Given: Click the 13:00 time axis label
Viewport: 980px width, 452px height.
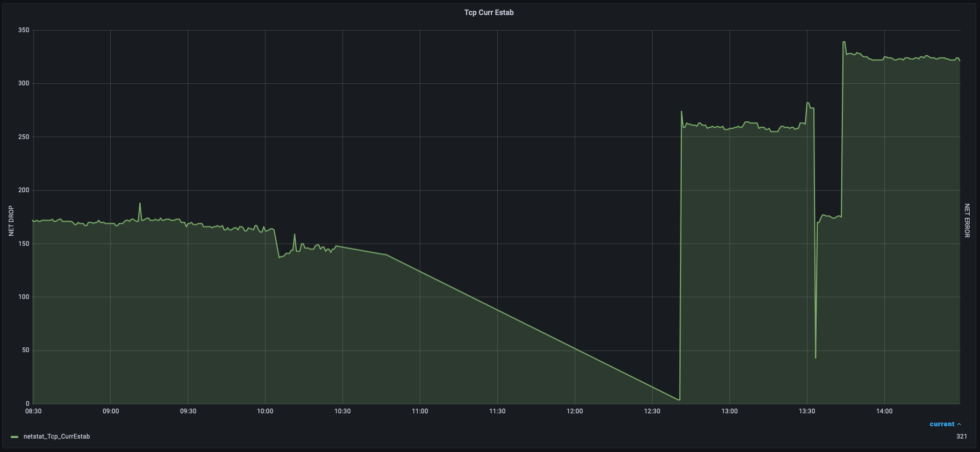Looking at the screenshot, I should tap(729, 411).
